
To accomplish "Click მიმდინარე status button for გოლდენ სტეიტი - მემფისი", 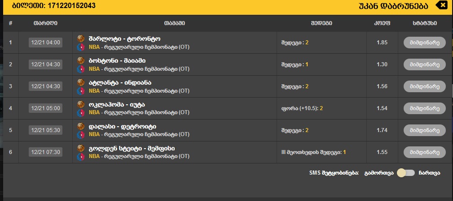I will point(424,152).
